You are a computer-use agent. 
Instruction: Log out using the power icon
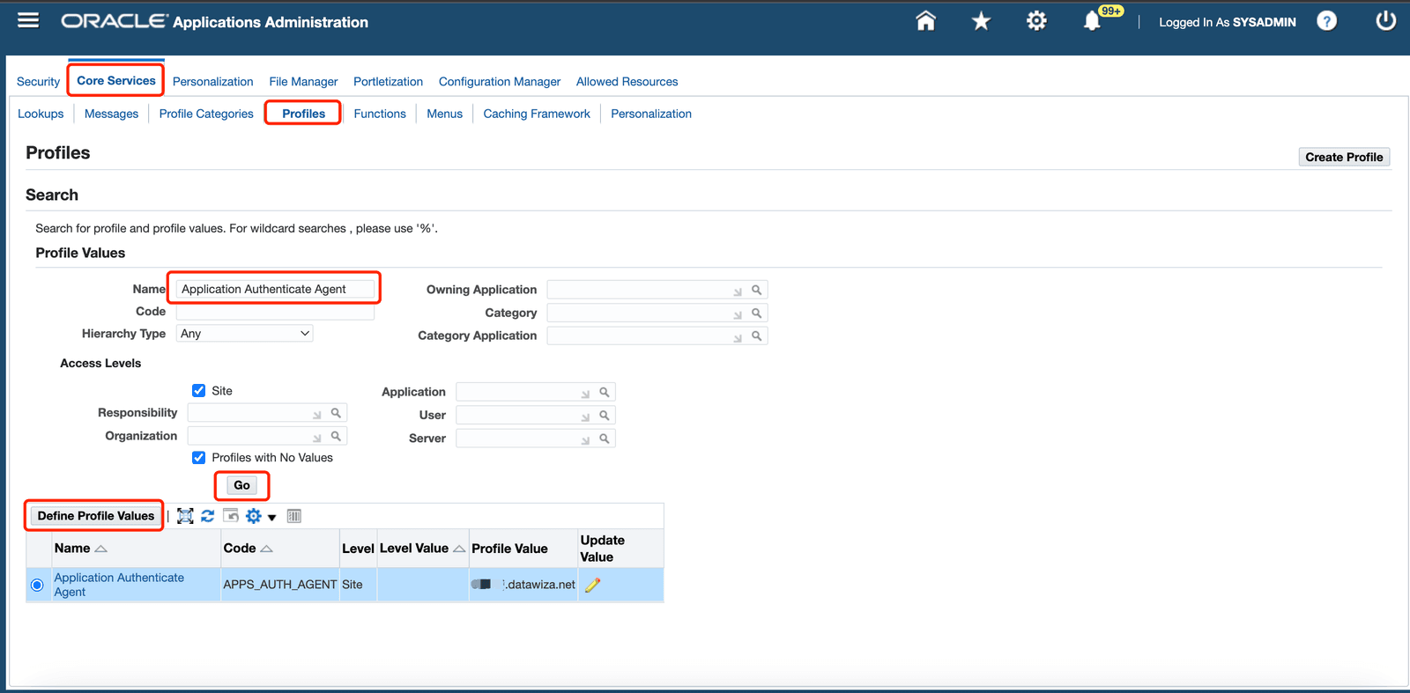(x=1385, y=21)
